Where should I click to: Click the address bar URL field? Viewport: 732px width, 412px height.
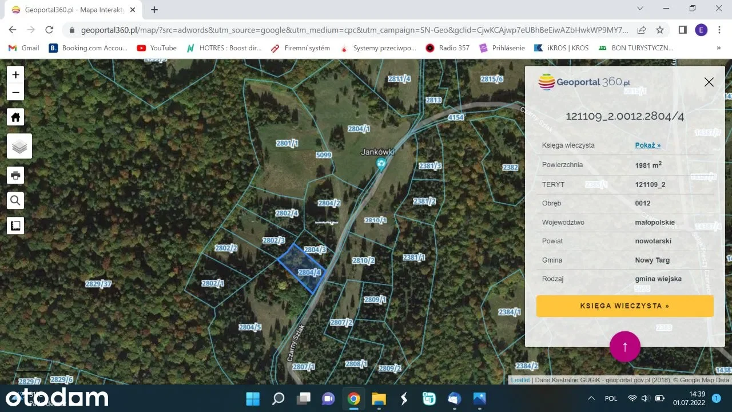(355, 30)
